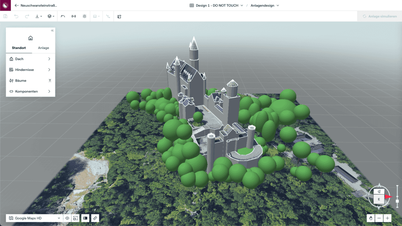This screenshot has width=402, height=226.
Task: Open dropdown arrow beside panel layout icon
Action: 99,16
